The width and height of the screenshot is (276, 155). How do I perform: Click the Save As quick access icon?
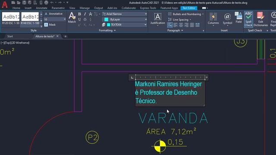pyautogui.click(x=30, y=3)
